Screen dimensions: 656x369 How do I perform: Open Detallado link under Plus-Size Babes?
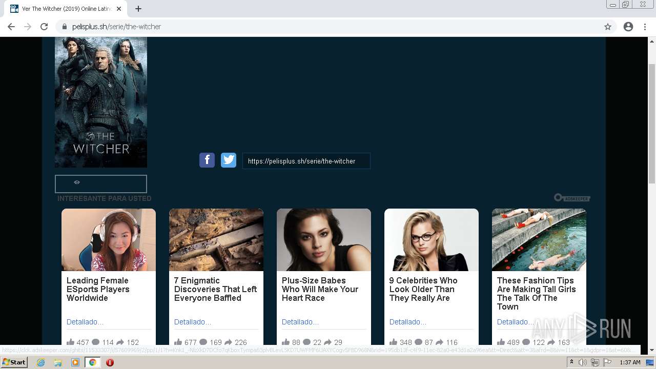click(300, 322)
